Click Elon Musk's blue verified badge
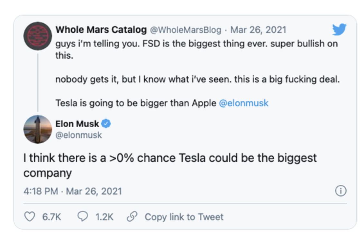This screenshot has width=364, height=234. point(106,123)
